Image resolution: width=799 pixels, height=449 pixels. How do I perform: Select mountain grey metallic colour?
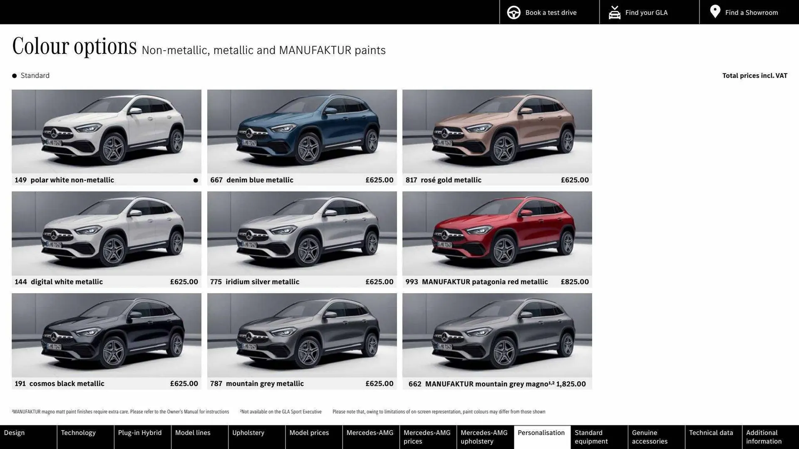302,335
